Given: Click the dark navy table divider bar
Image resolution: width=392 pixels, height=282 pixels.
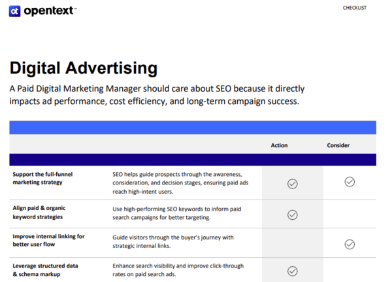Looking at the screenshot, I should pos(192,159).
